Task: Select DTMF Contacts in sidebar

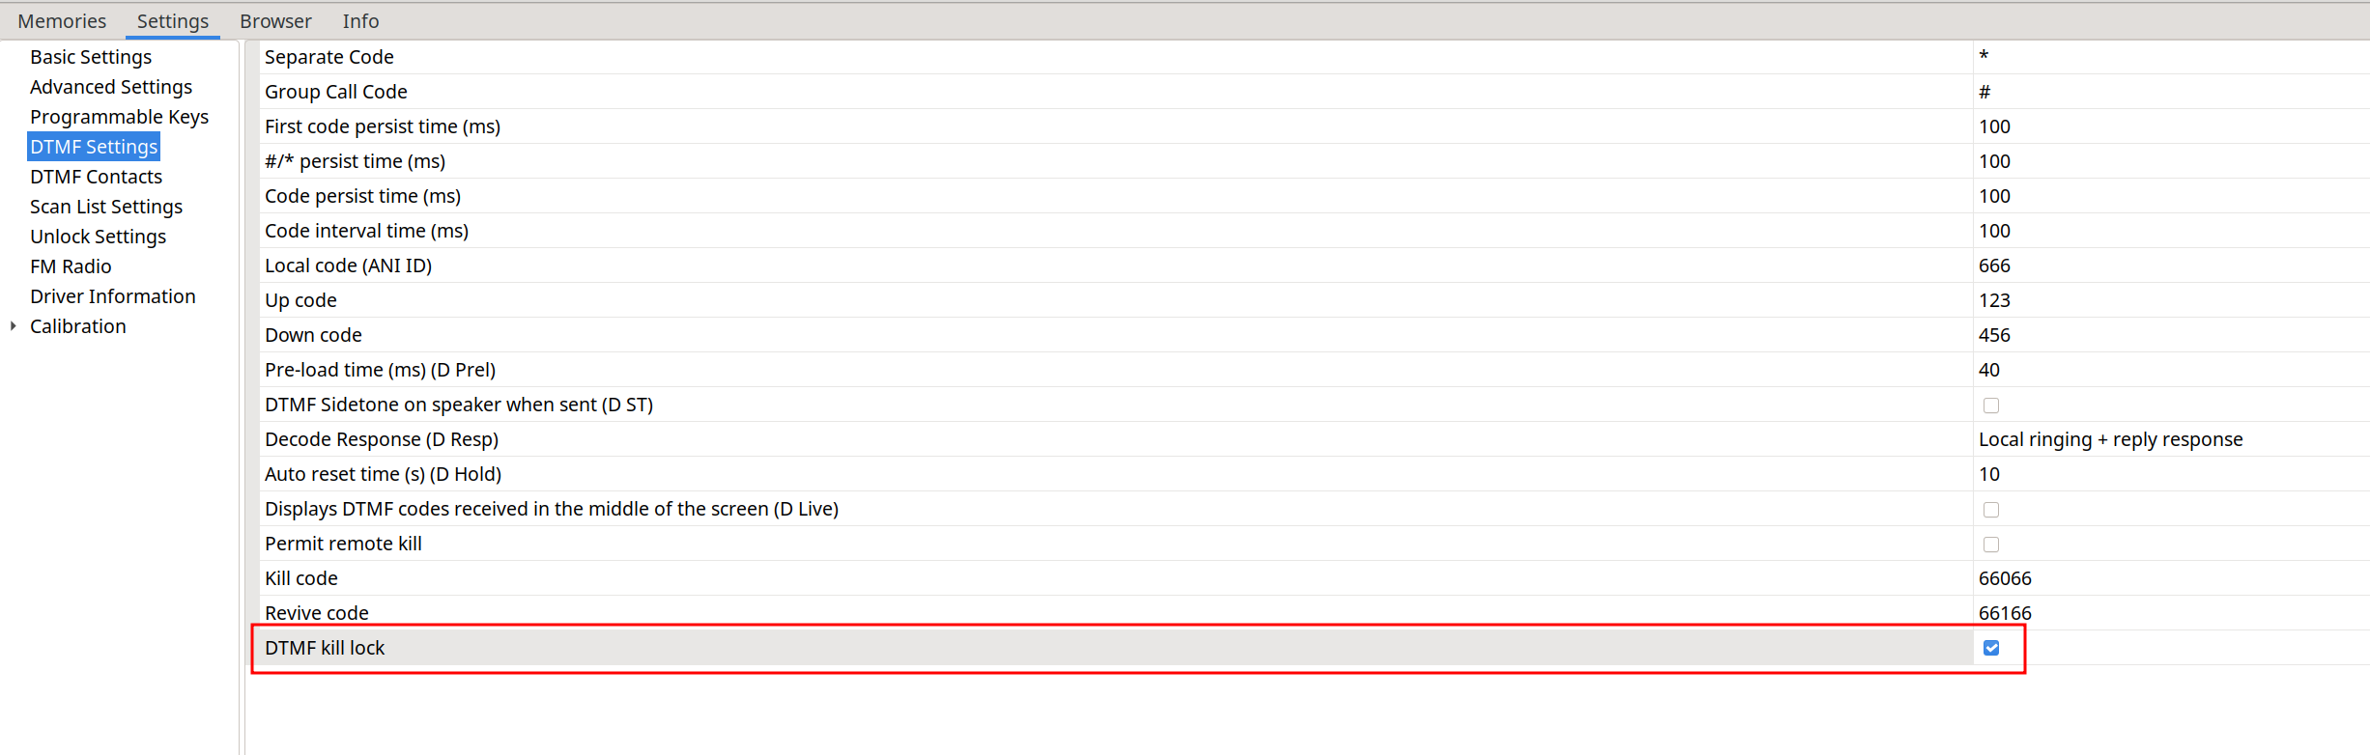Action: pos(96,177)
